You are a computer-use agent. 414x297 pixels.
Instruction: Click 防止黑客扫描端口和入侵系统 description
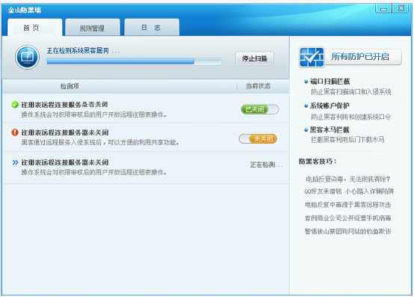click(x=351, y=92)
